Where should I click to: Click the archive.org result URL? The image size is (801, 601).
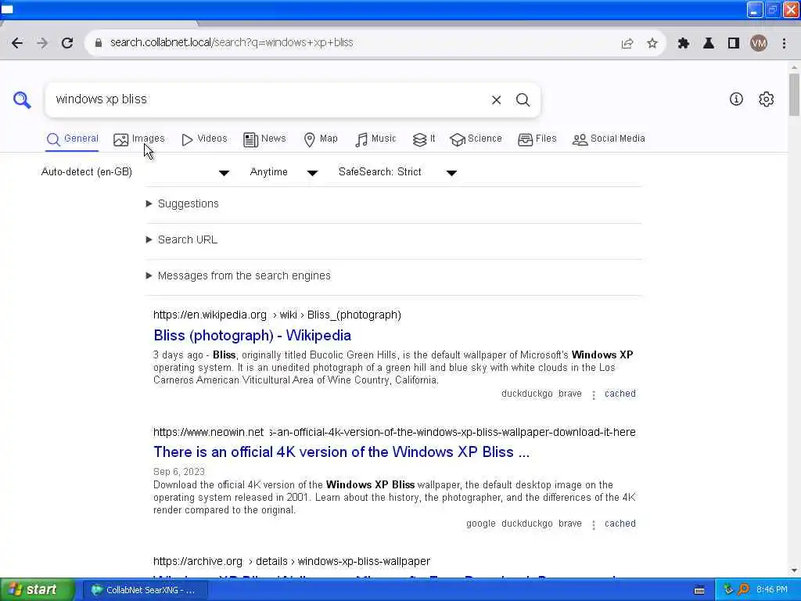(292, 562)
